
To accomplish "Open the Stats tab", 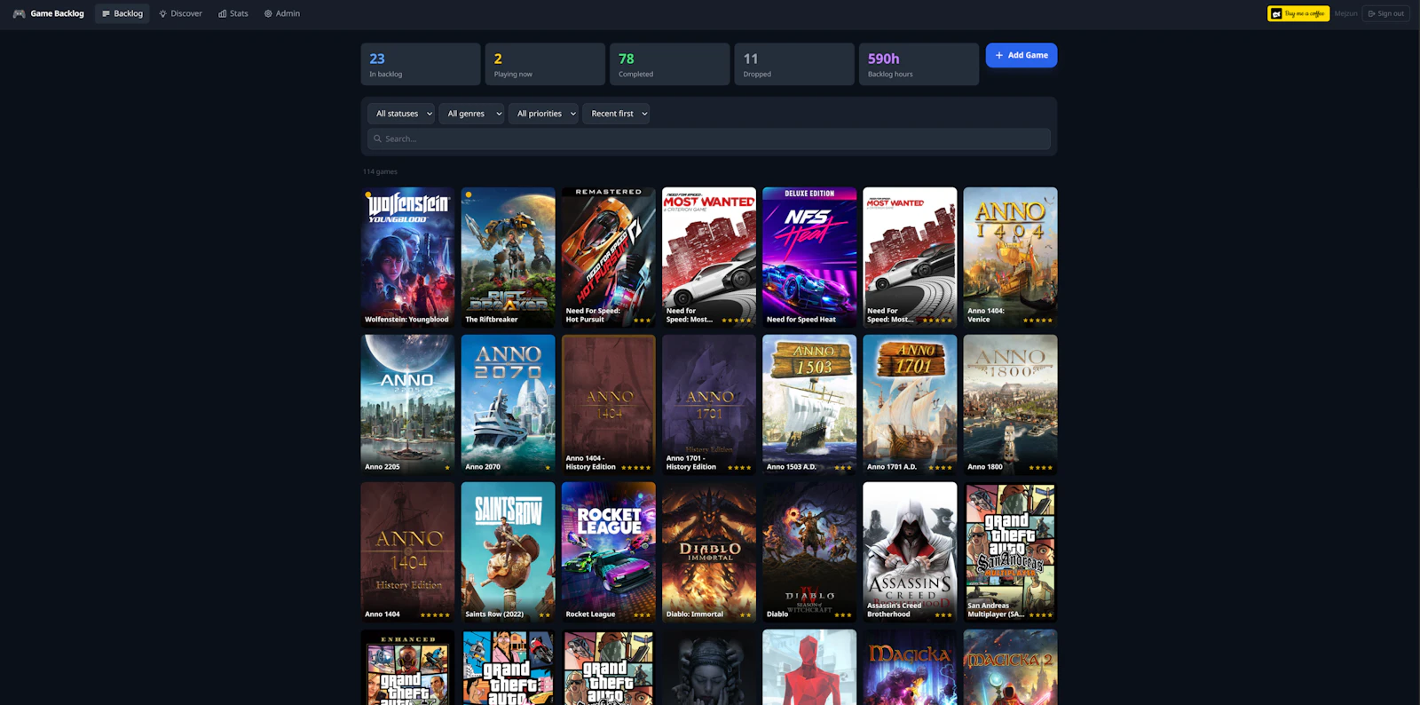I will tap(233, 13).
